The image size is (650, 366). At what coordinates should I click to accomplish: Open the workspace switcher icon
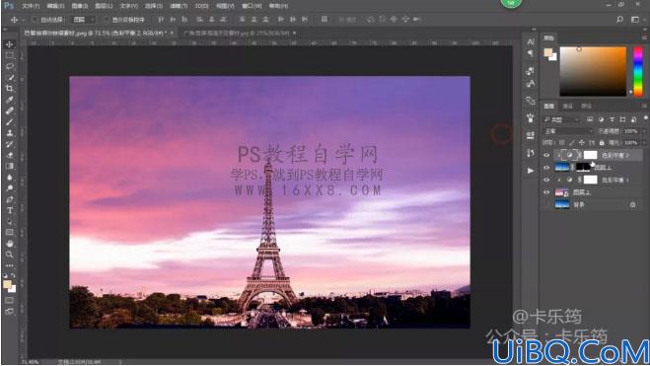click(635, 19)
